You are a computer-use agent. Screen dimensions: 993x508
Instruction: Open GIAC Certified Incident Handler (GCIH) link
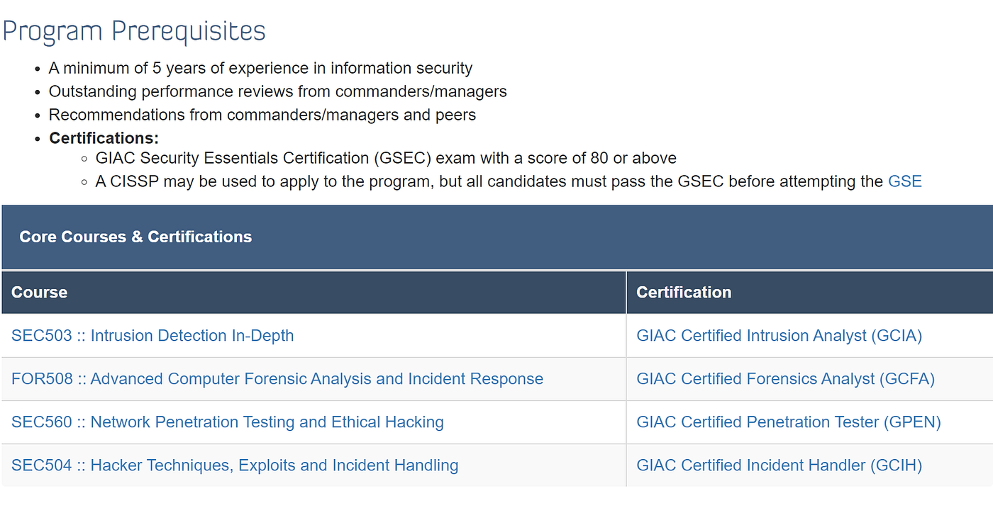click(779, 465)
